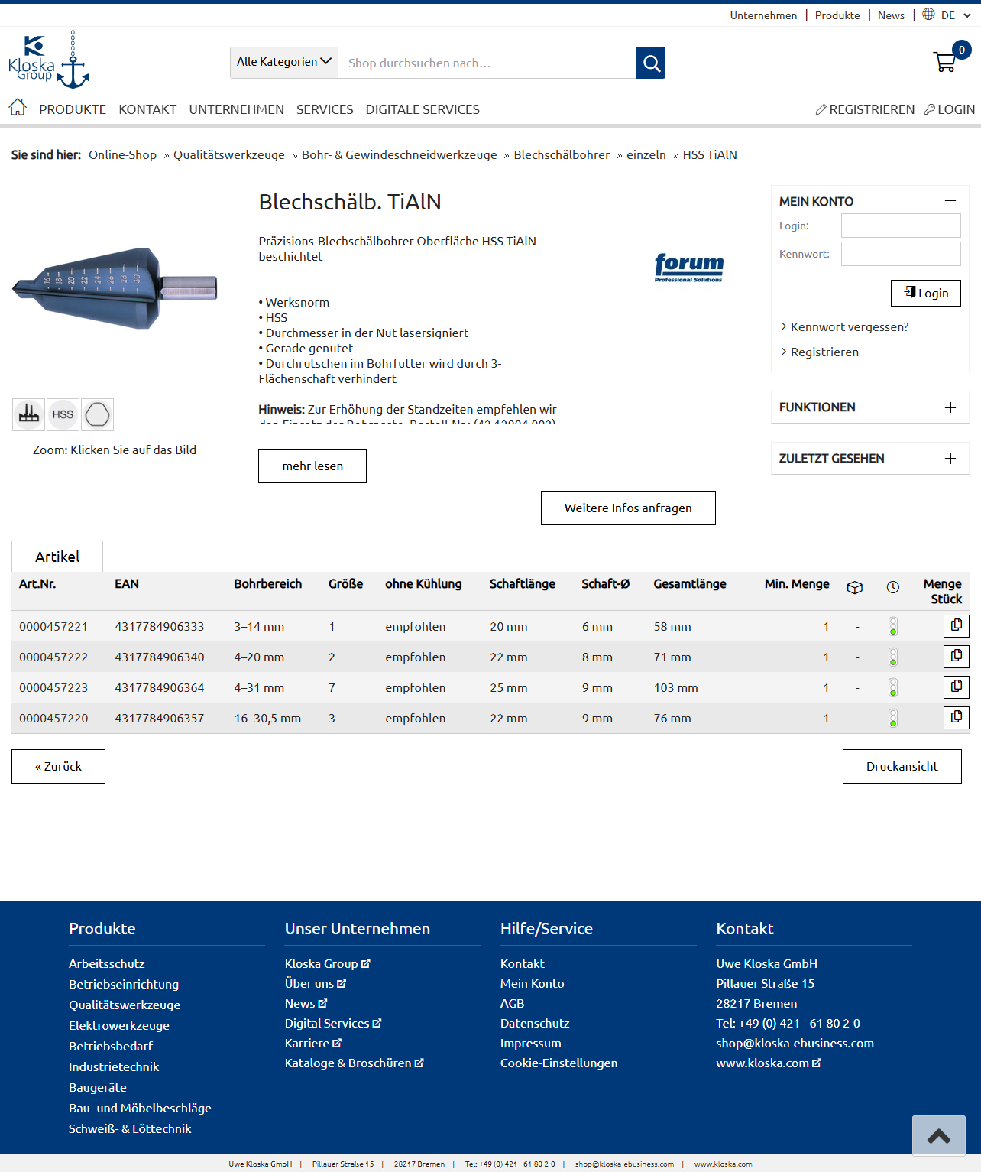Click the drill bit product image

pos(115,288)
